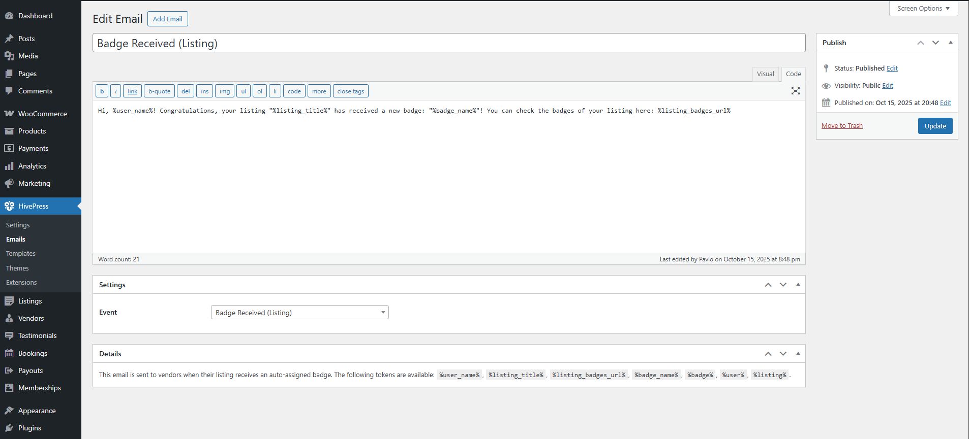Insert code tag button
969x439 pixels.
tap(294, 91)
